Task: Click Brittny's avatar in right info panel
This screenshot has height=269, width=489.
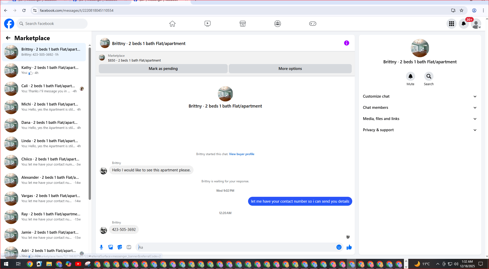Action: click(x=420, y=48)
